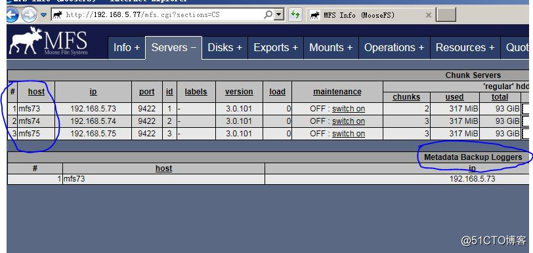Click port 9422 in mfs73 row
This screenshot has width=533, height=253.
click(x=147, y=109)
